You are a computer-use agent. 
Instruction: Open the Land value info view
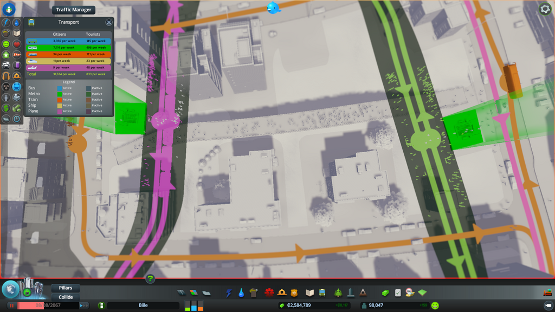(x=6, y=108)
